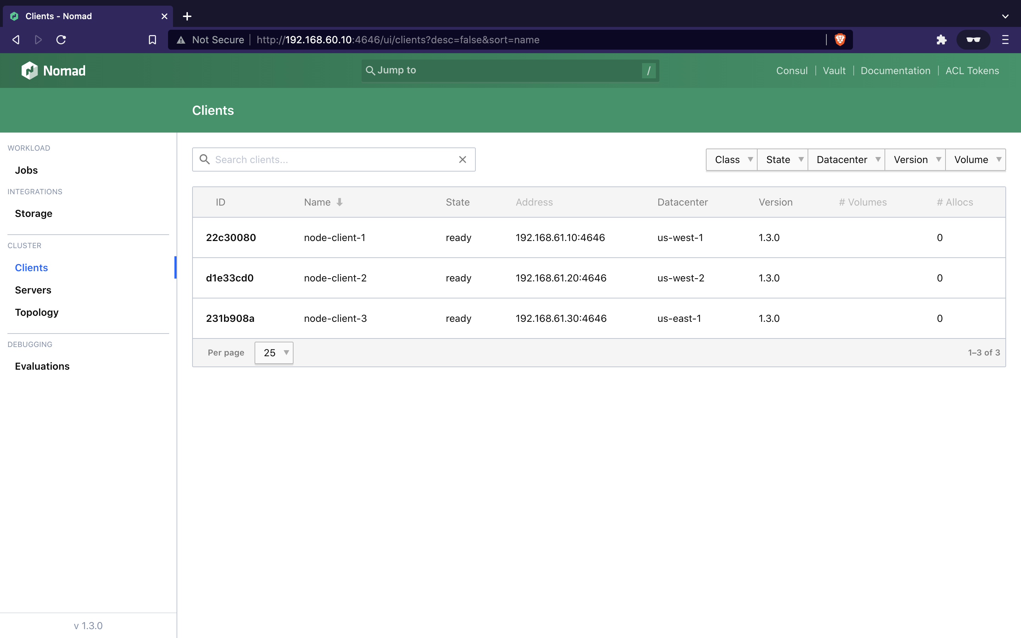The height and width of the screenshot is (638, 1021).
Task: Click the browser reload icon
Action: [61, 40]
